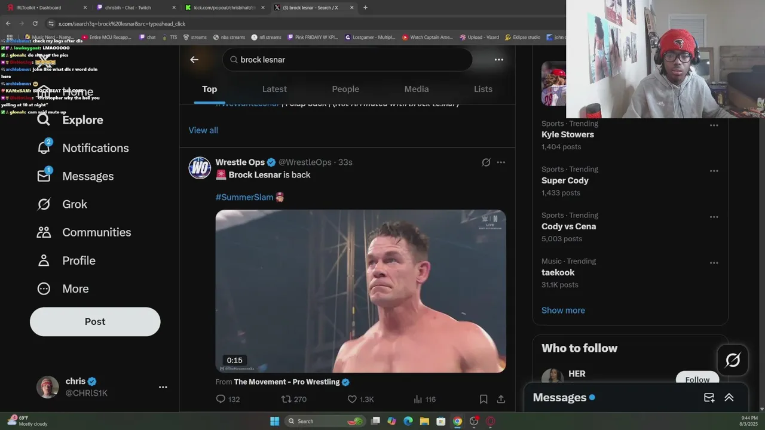Open the Lists tab
Image resolution: width=765 pixels, height=430 pixels.
[483, 89]
